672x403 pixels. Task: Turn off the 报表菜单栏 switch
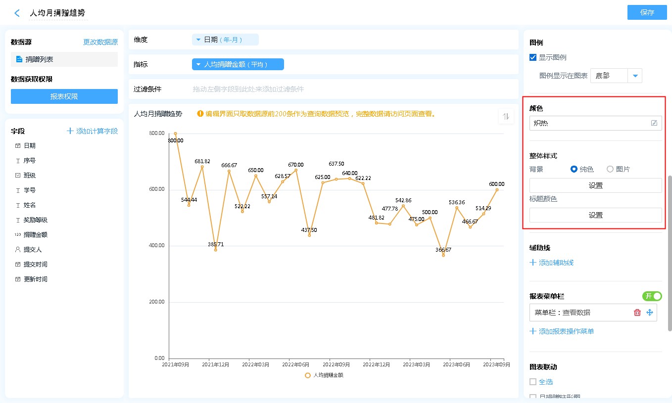(x=652, y=296)
